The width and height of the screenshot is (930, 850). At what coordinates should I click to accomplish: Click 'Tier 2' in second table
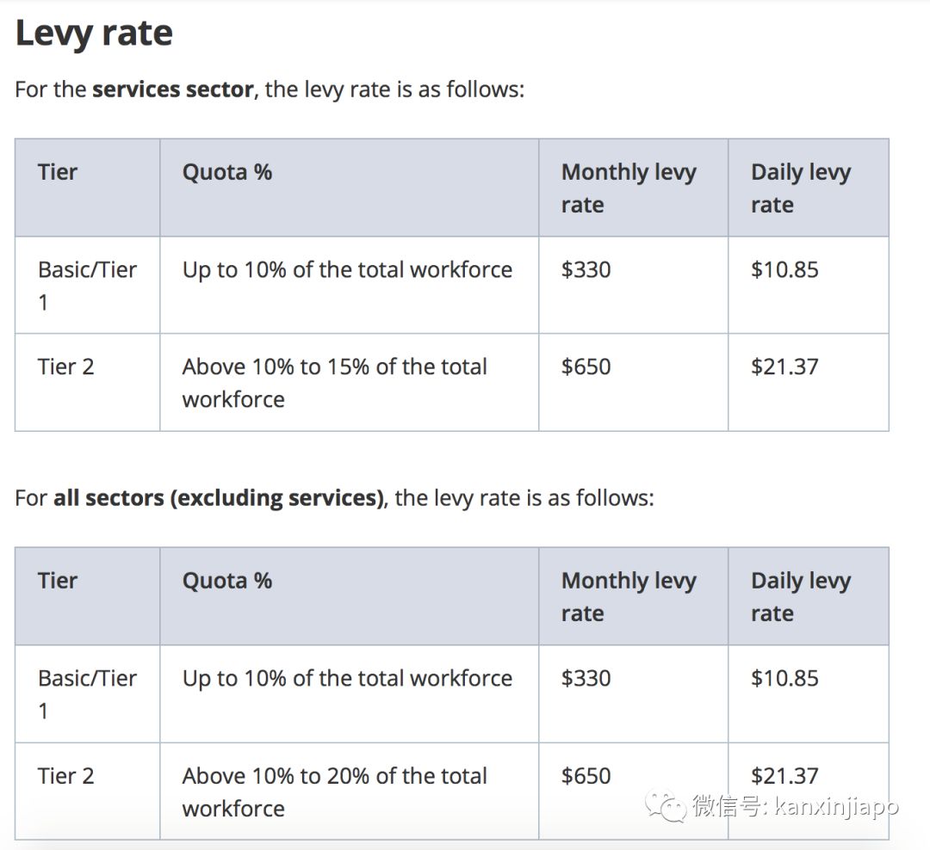pos(66,775)
